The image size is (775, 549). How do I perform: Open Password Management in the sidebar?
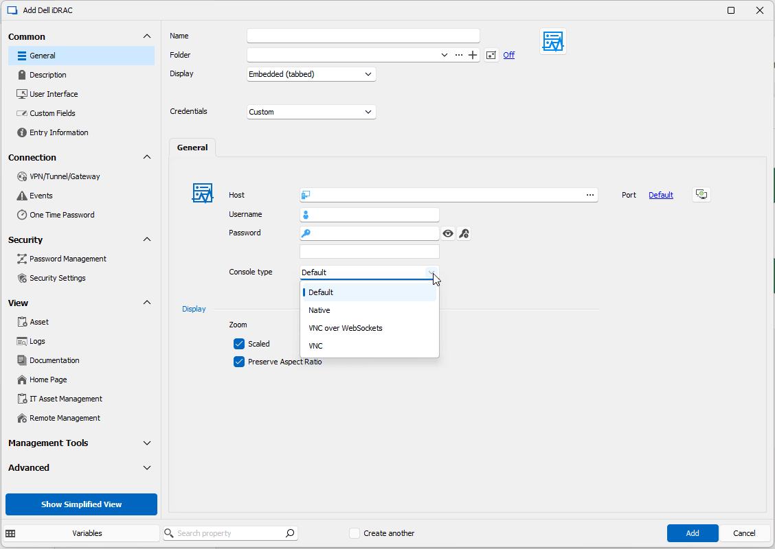click(x=68, y=259)
